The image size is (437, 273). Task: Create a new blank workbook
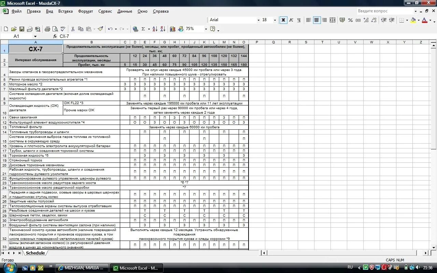(x=6, y=29)
